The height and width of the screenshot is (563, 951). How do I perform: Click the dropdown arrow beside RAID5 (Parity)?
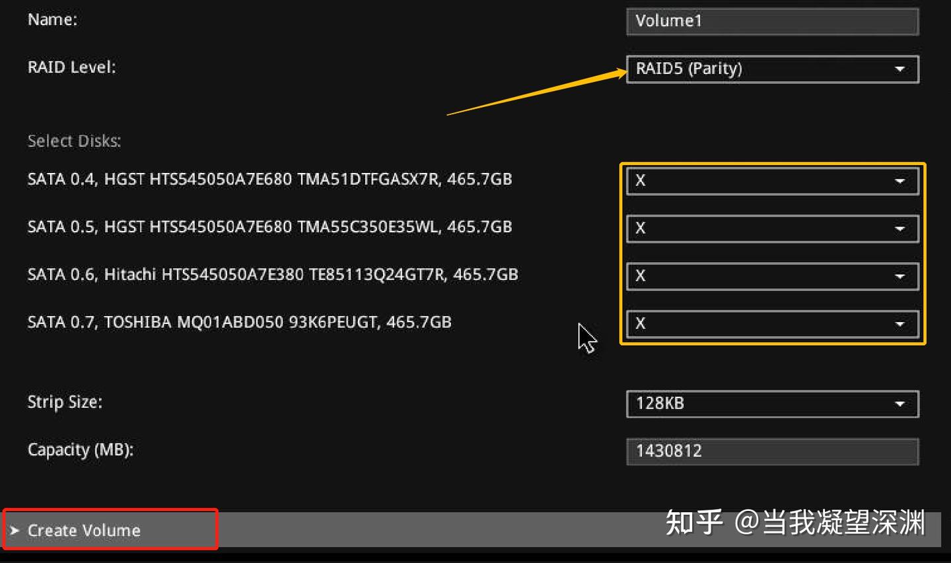[899, 69]
